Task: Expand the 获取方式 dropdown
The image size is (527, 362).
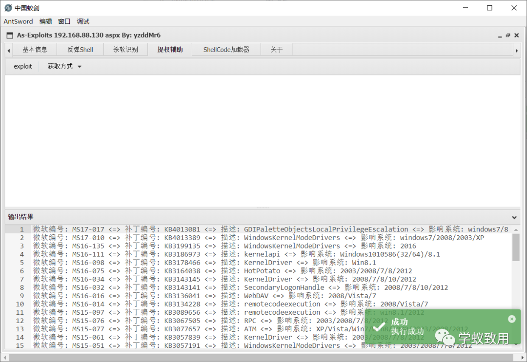Action: click(64, 66)
